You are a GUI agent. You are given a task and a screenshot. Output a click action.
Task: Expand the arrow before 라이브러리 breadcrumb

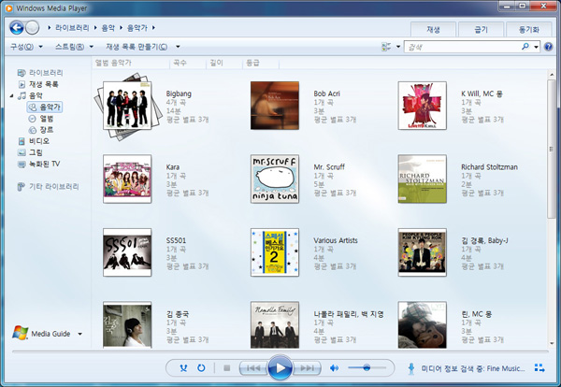coord(50,27)
